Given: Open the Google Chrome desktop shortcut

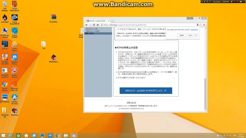Looking at the screenshot, I should 5,86.
